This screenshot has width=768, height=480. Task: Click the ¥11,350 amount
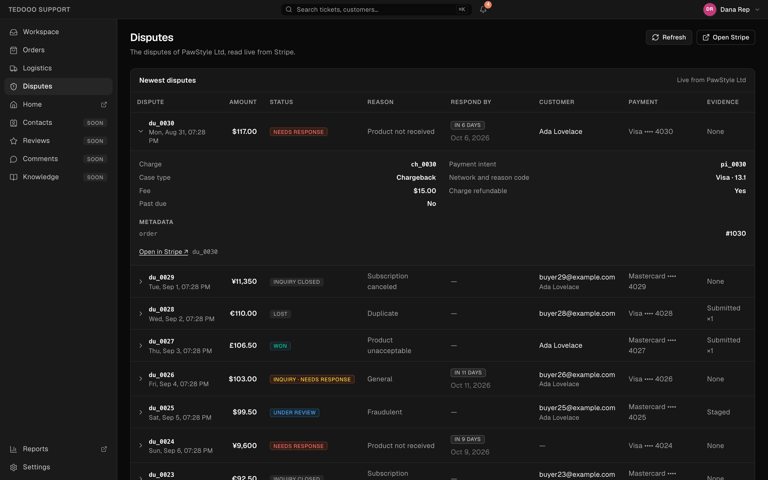[x=244, y=282]
